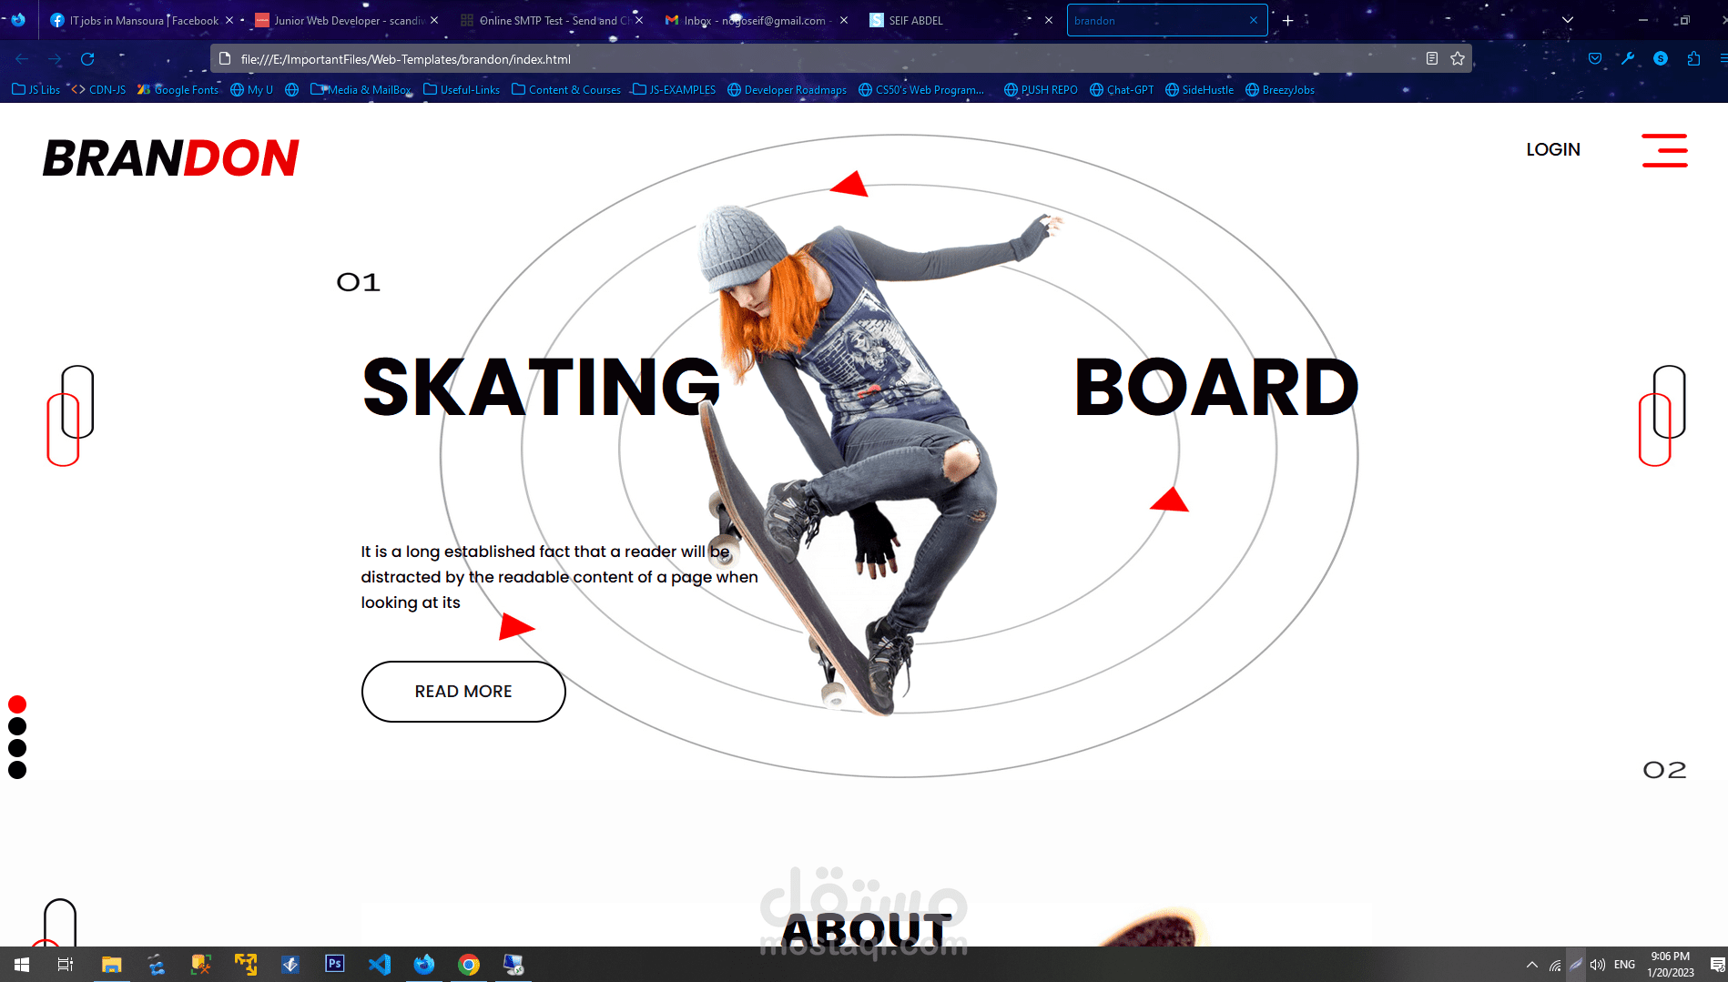Open the Pocket save icon
The image size is (1728, 982).
tap(1595, 59)
